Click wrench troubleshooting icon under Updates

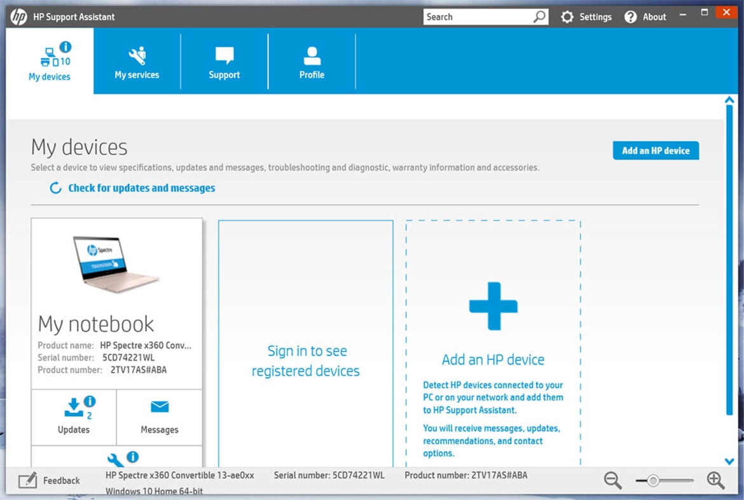point(115,460)
